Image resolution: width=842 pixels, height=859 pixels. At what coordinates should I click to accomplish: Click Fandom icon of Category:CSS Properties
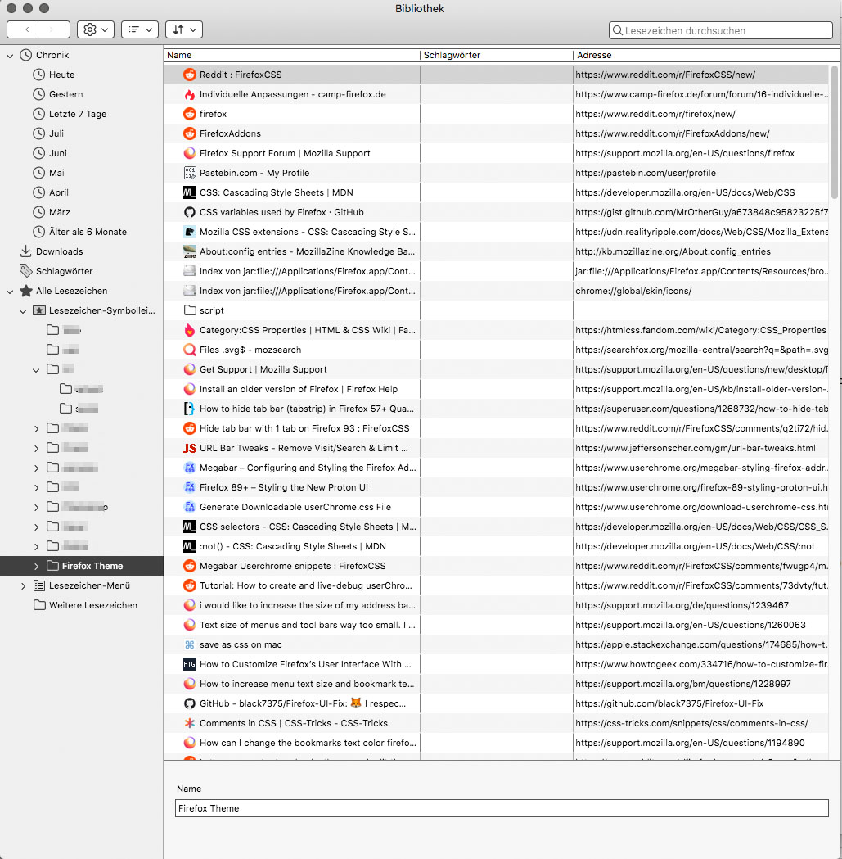[x=189, y=330]
